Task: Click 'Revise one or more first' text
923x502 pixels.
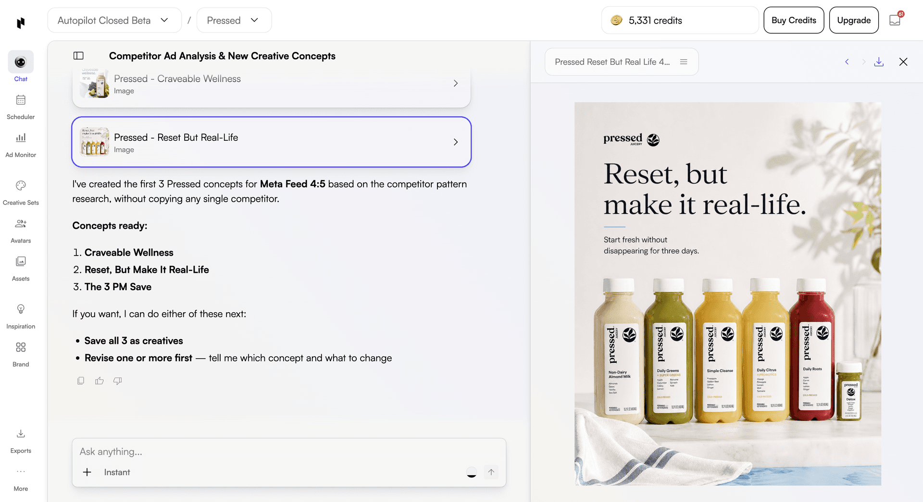Action: coord(138,358)
